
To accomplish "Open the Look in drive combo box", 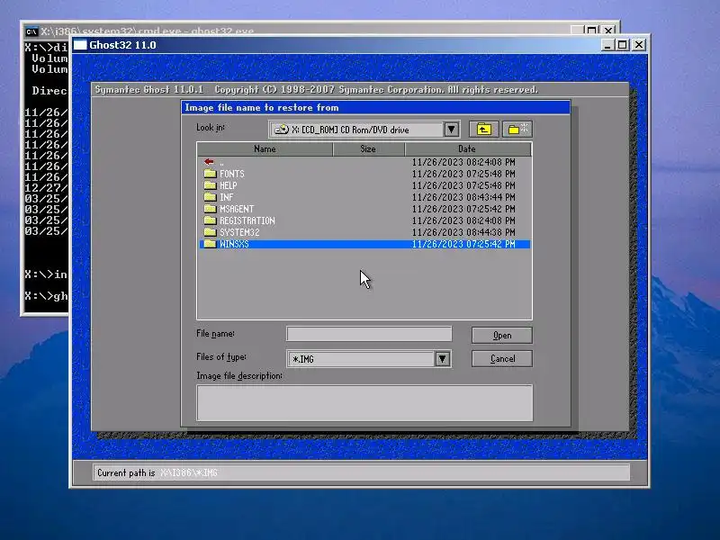I will (364, 130).
